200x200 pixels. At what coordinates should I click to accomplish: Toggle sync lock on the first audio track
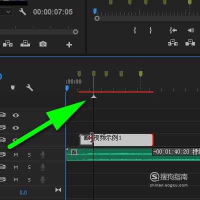(x=2, y=154)
